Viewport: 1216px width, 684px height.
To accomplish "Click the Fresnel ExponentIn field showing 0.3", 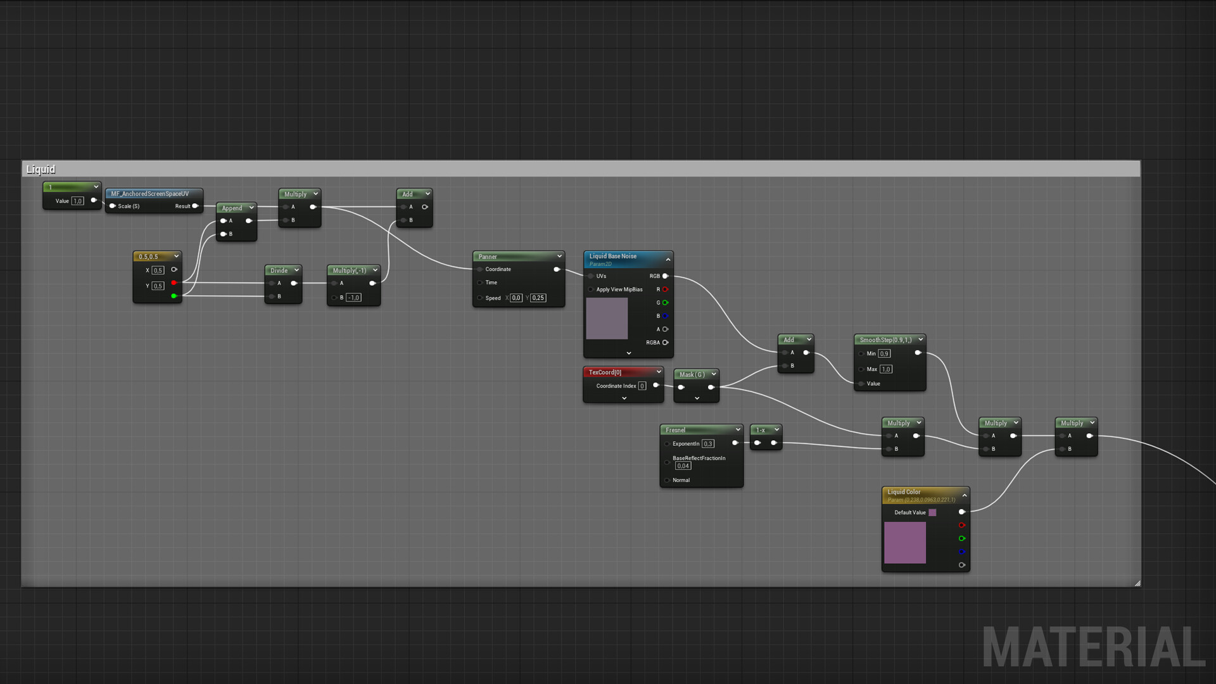I will pos(708,444).
